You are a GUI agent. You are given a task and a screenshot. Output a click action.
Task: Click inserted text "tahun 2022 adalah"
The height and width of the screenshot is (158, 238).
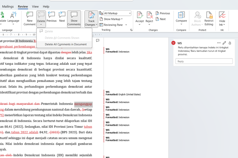24,132
